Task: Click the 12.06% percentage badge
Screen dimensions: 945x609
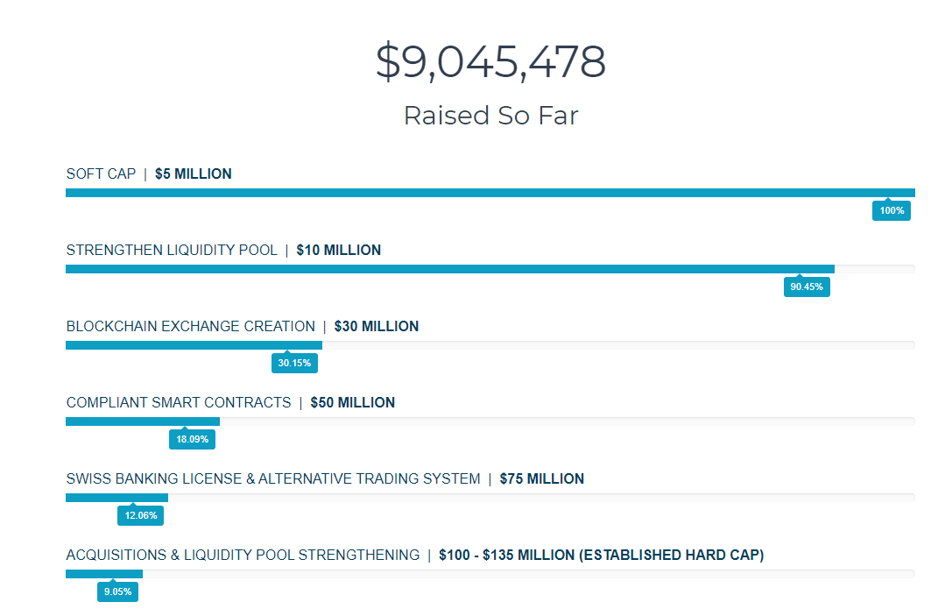Action: [140, 515]
